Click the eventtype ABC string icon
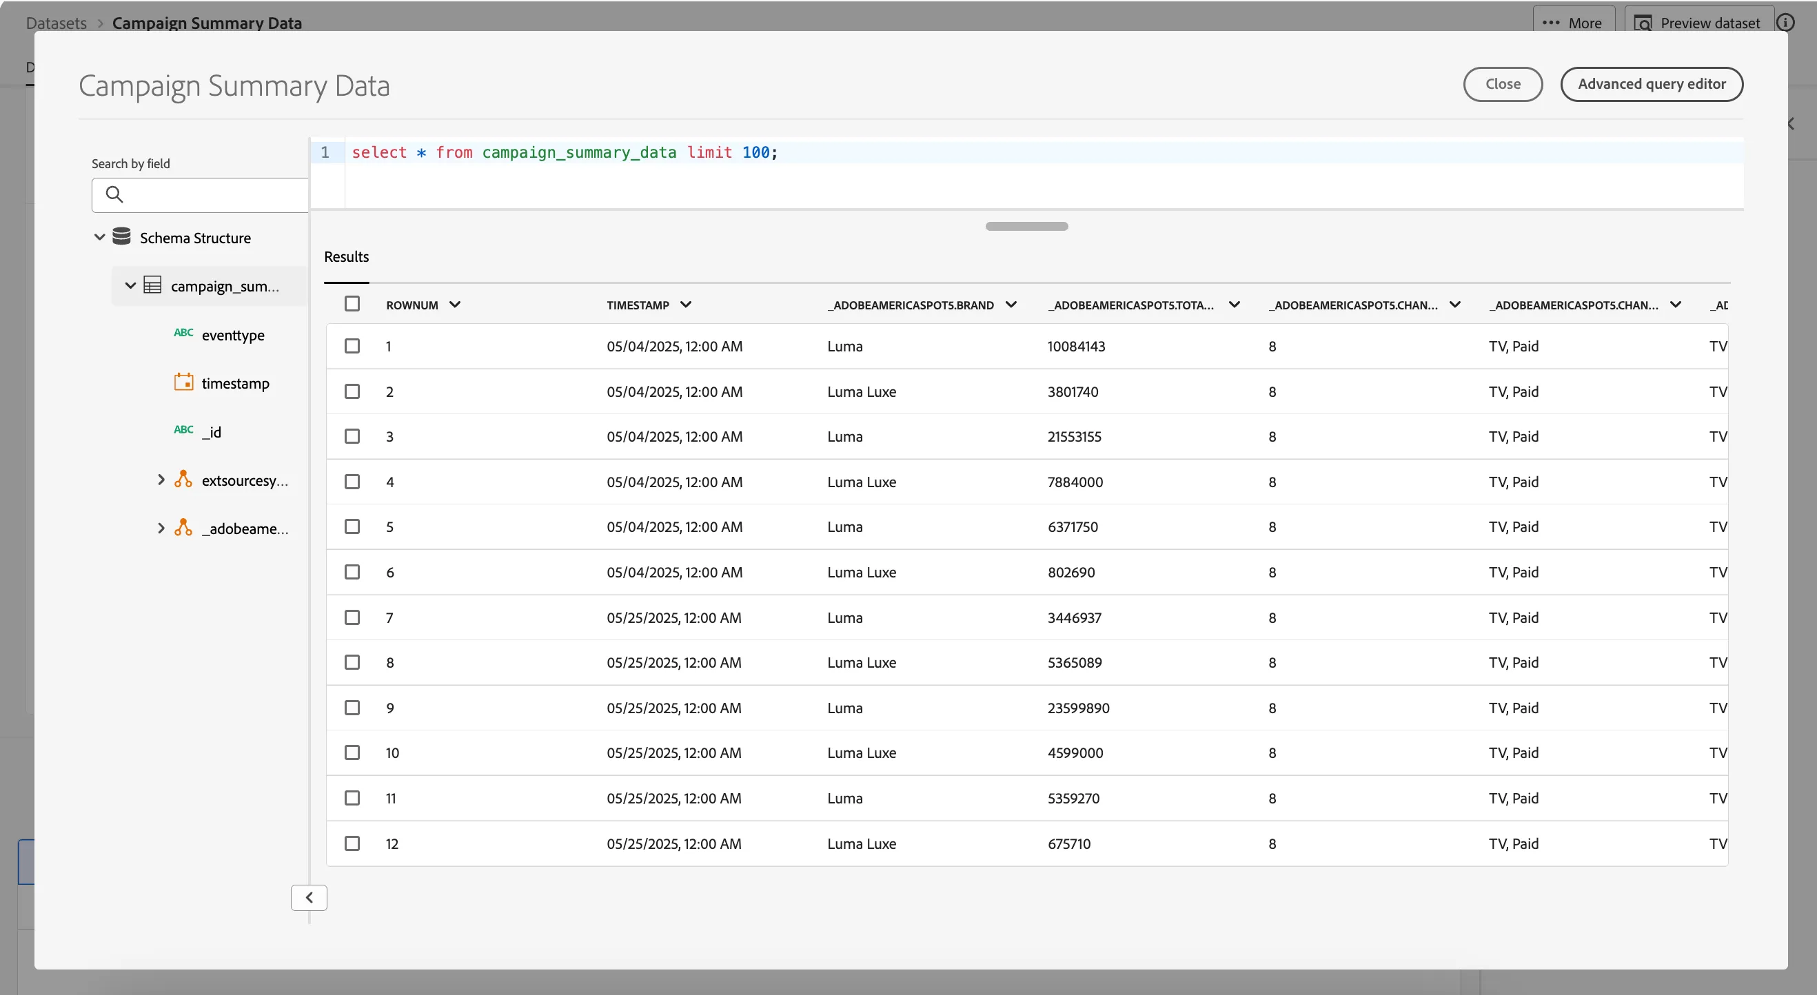1817x995 pixels. click(x=183, y=333)
